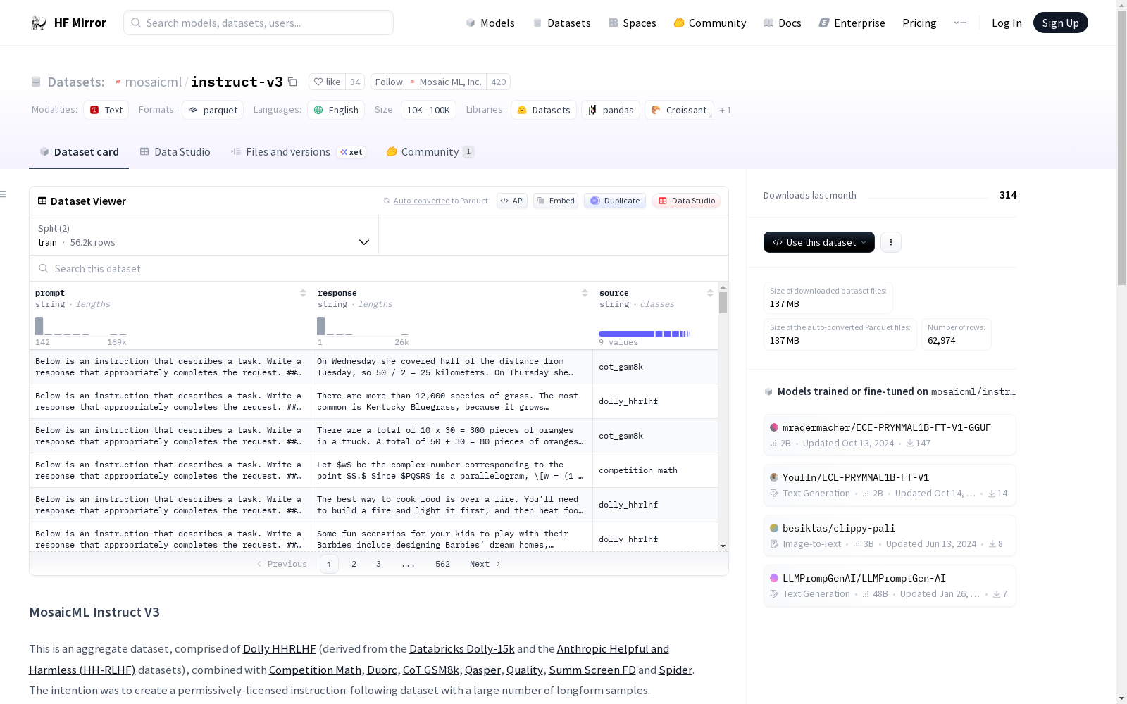Click the Auto-converted refresh icon
Image resolution: width=1127 pixels, height=704 pixels.
[386, 201]
